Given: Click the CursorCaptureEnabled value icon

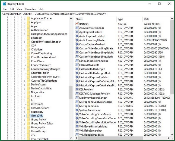Looking at the screenshot, I should coord(77,44).
